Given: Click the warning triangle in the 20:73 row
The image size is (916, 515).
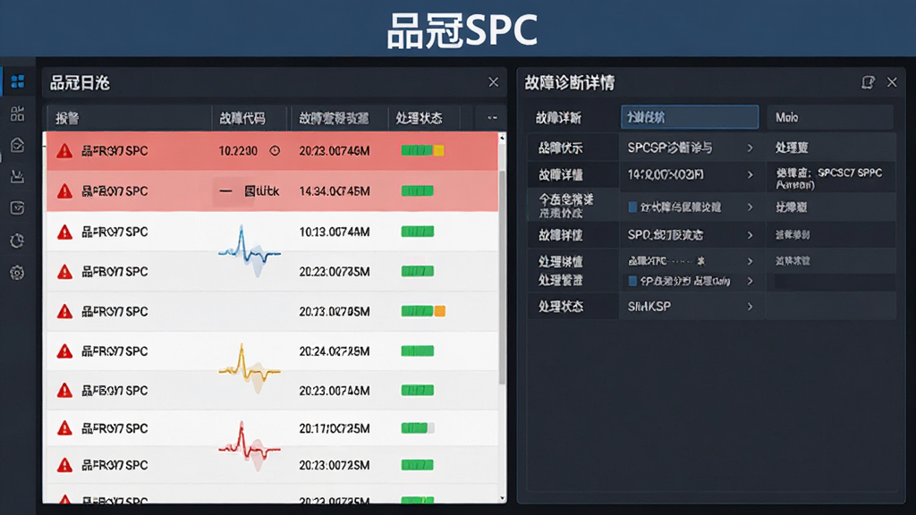Looking at the screenshot, I should pyautogui.click(x=64, y=311).
